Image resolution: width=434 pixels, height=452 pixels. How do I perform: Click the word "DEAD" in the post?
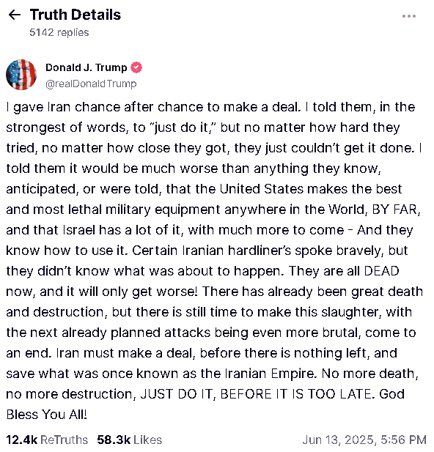coord(381,271)
